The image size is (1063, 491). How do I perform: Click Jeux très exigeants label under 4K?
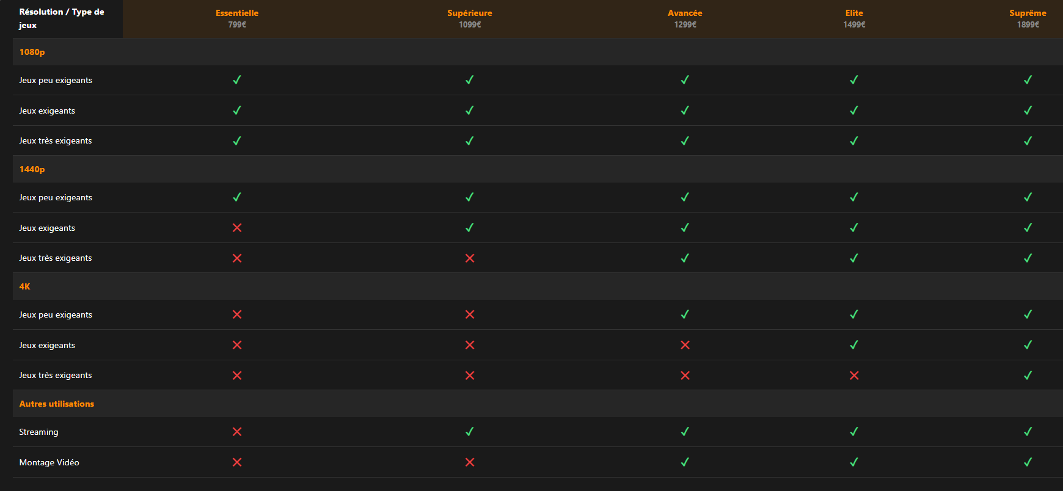(x=56, y=376)
